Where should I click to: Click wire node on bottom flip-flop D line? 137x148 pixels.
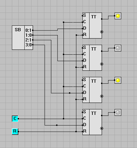pos(57,125)
